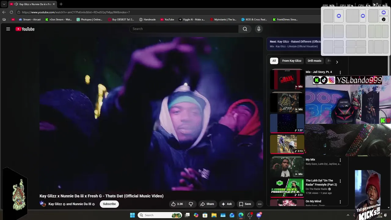Open the Stream – Aircast bookmark

(30, 20)
